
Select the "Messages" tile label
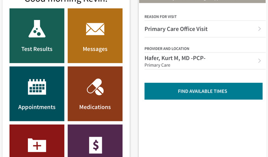coord(95,49)
